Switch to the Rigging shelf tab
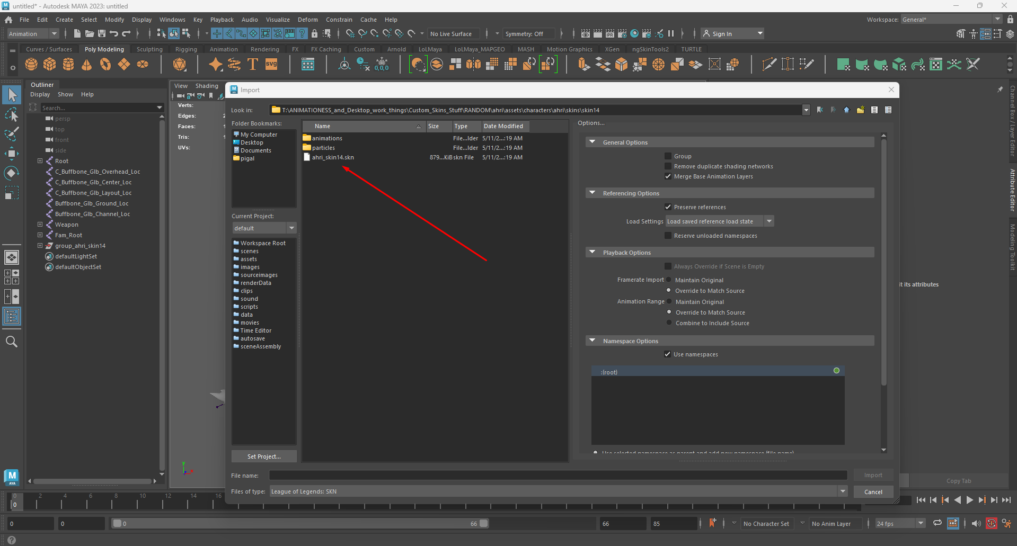 tap(186, 49)
